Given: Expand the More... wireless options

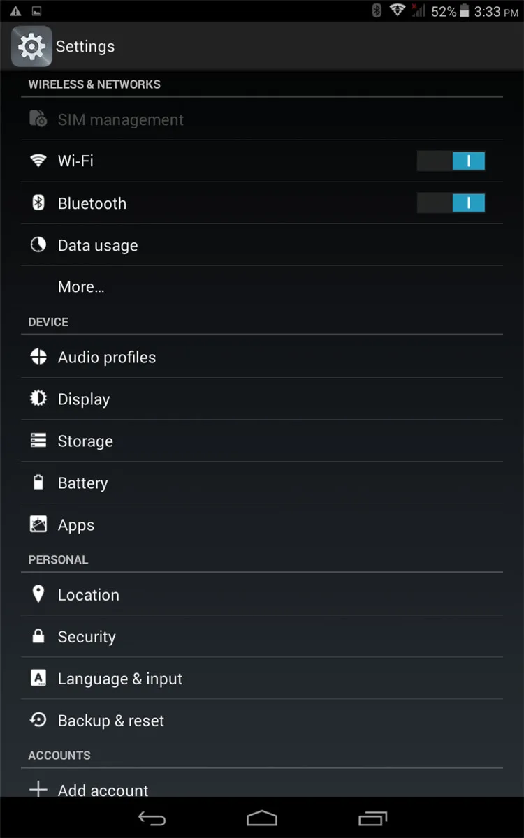Looking at the screenshot, I should 80,286.
